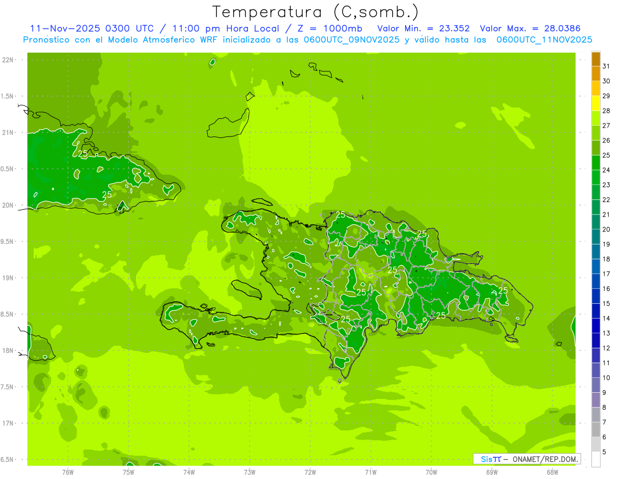The width and height of the screenshot is (620, 479).
Task: Click colorbar label '15'
Action: pos(606,304)
